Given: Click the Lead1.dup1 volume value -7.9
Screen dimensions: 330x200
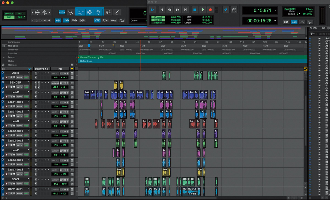Looking at the screenshot, I should click(56, 107).
